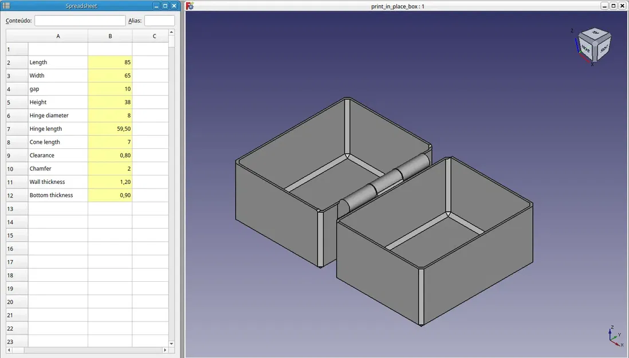Select the Width value 65 cell
629x358 pixels.
click(110, 76)
